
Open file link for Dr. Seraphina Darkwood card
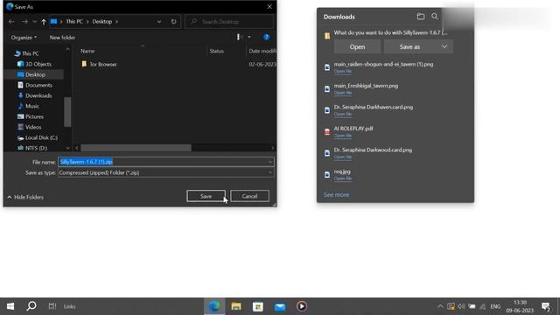343,157
